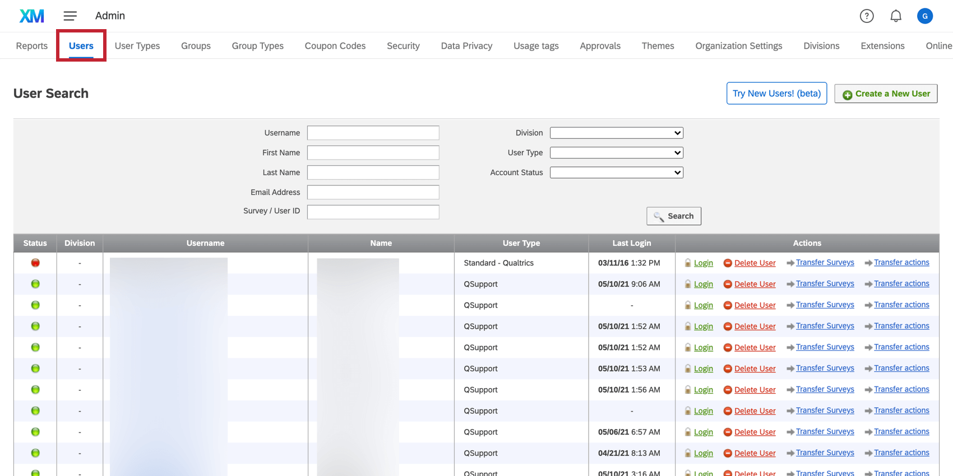Viewport: 953px width, 476px height.
Task: Expand the User Type dropdown
Action: (x=616, y=153)
